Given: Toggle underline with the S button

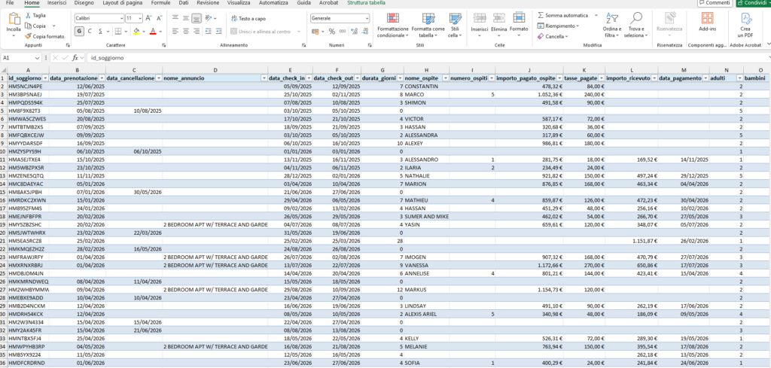Looking at the screenshot, I should (100, 32).
